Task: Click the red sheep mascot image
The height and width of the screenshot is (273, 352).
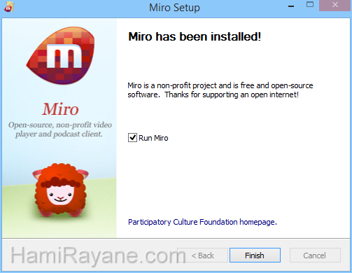Action: click(60, 190)
